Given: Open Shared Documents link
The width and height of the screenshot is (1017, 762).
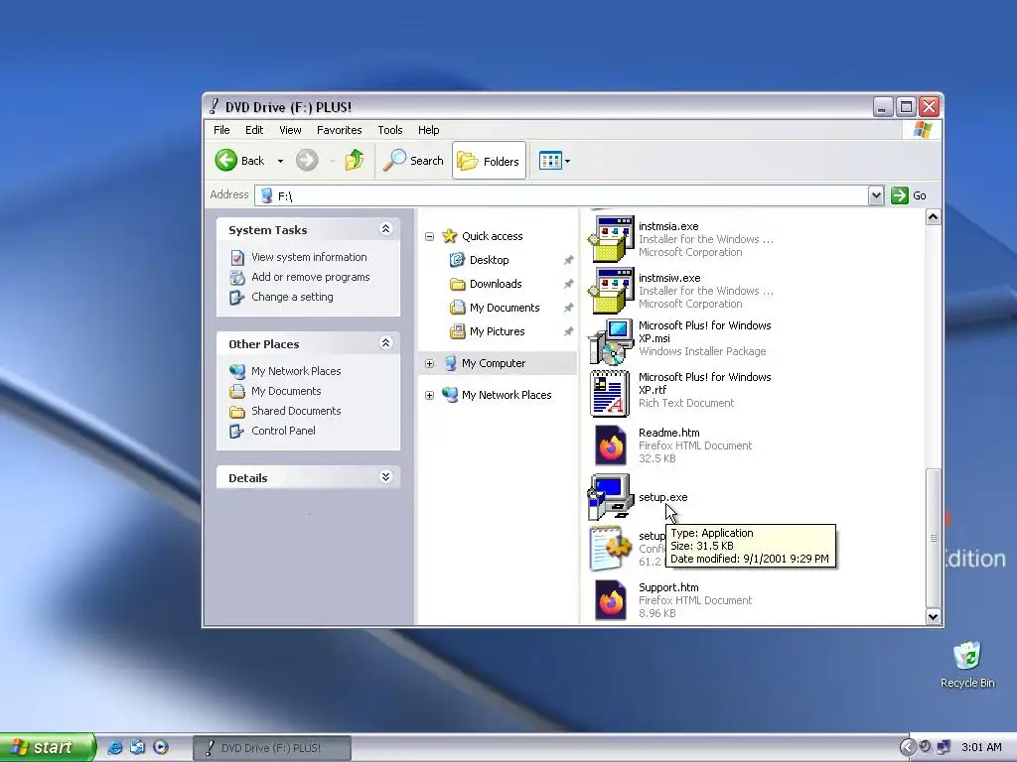Looking at the screenshot, I should 296,411.
